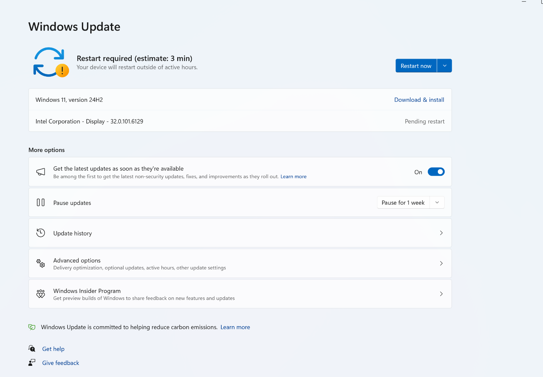The image size is (543, 377).
Task: Click the Get help headset icon
Action: 32,348
